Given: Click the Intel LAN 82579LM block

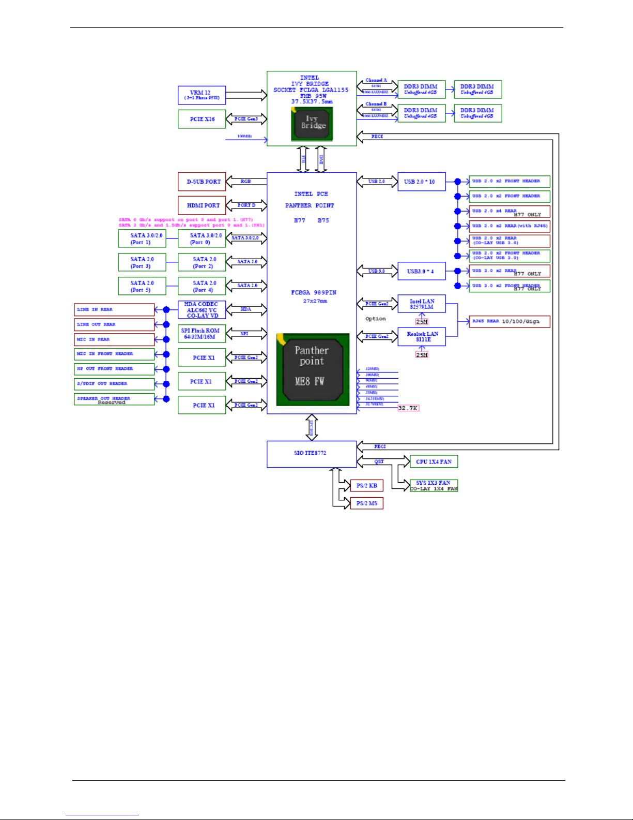Looking at the screenshot, I should [x=422, y=304].
